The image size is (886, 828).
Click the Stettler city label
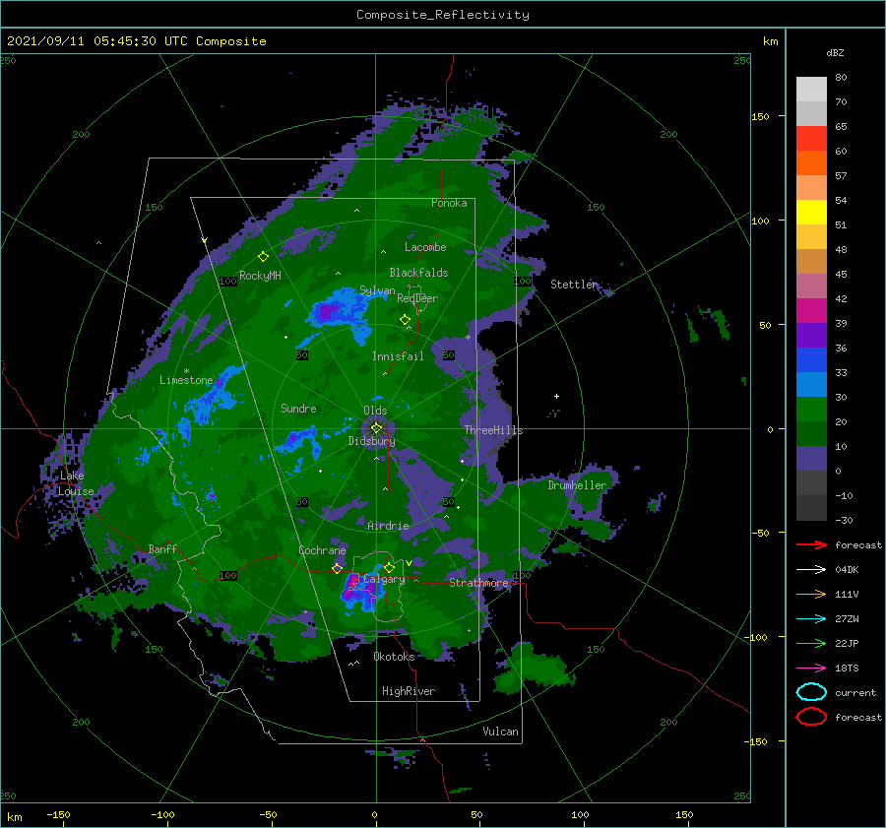click(x=574, y=285)
